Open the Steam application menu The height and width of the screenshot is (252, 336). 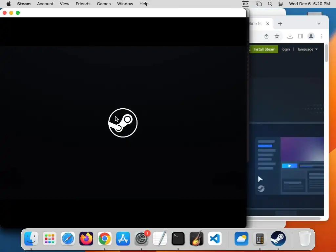pyautogui.click(x=24, y=4)
